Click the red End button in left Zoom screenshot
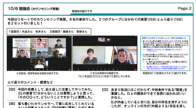 [70, 70]
